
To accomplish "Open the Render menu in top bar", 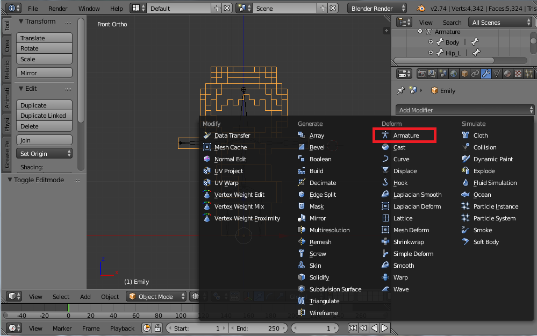I will pyautogui.click(x=58, y=9).
